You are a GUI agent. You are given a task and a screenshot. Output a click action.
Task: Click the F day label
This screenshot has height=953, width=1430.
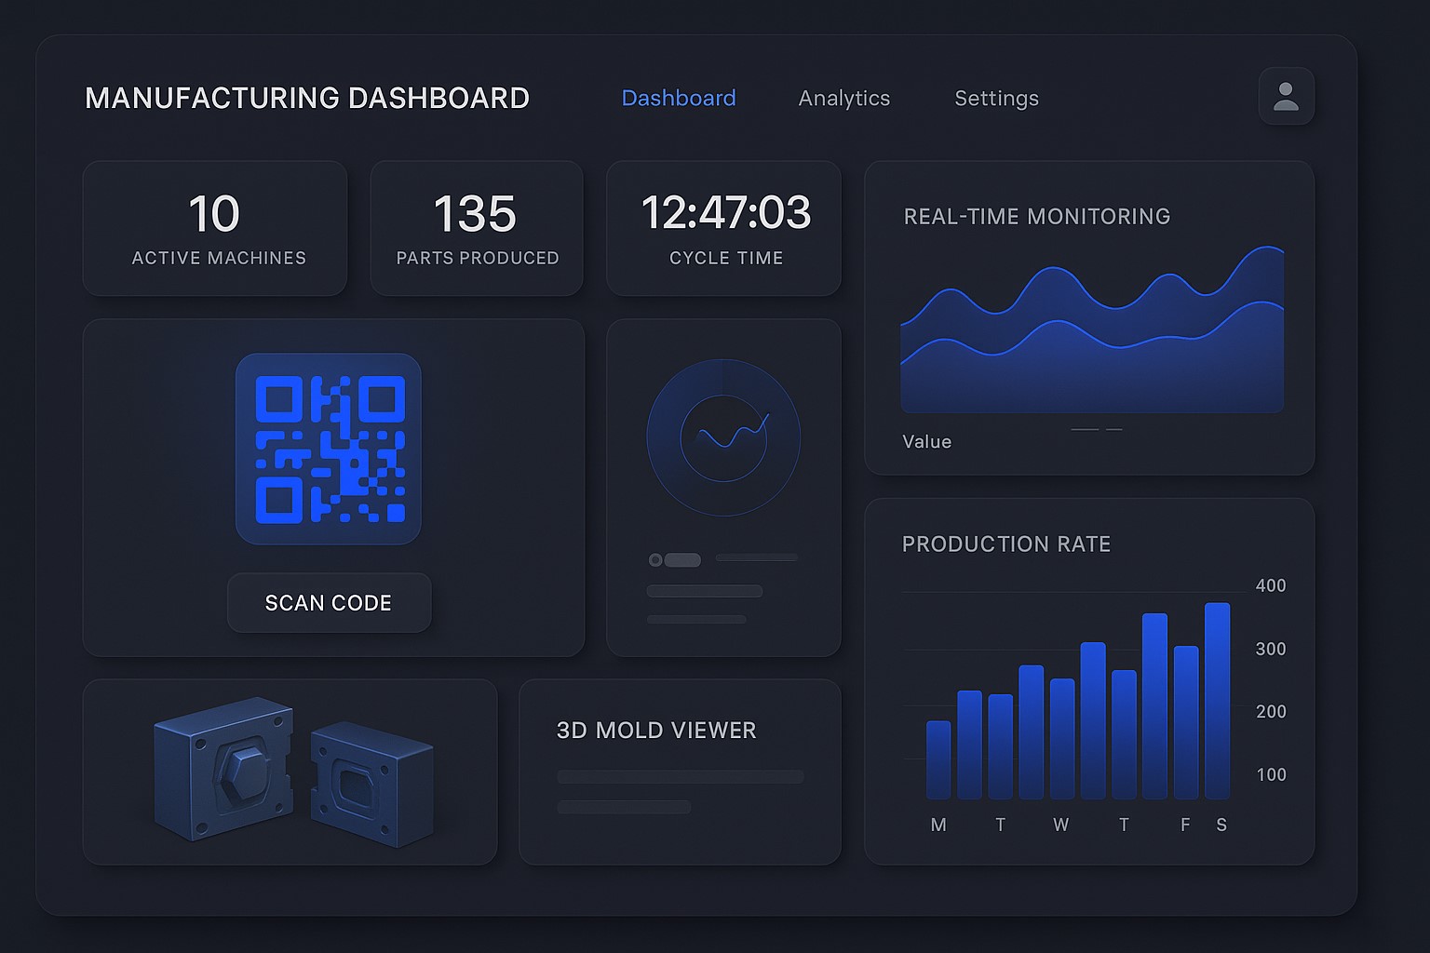point(1185,825)
